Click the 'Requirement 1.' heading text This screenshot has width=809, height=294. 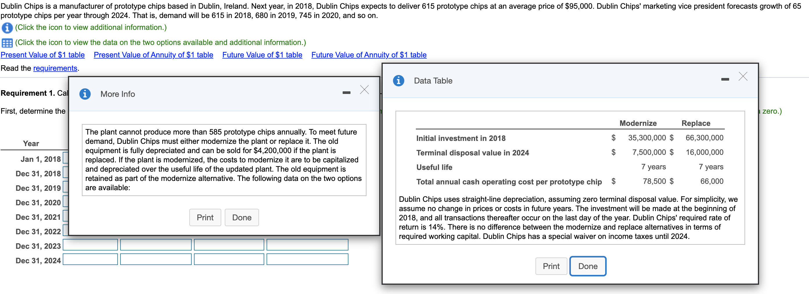tap(28, 93)
